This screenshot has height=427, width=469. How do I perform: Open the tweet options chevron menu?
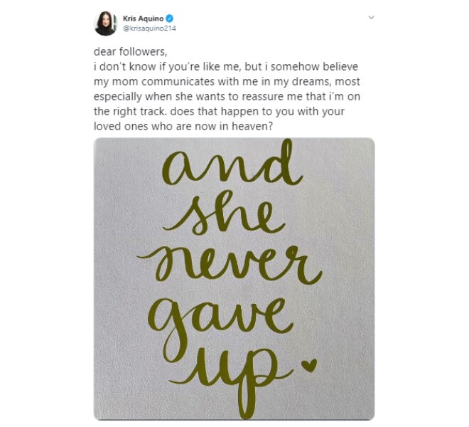coord(371,17)
